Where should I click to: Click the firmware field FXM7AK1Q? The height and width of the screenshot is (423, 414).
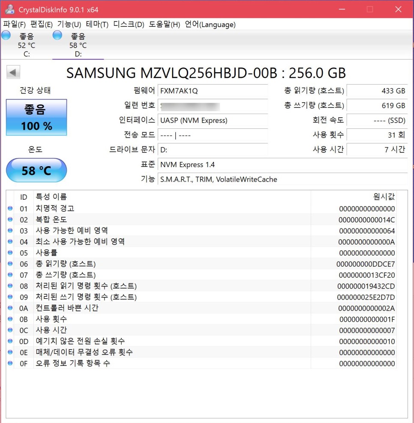[213, 91]
